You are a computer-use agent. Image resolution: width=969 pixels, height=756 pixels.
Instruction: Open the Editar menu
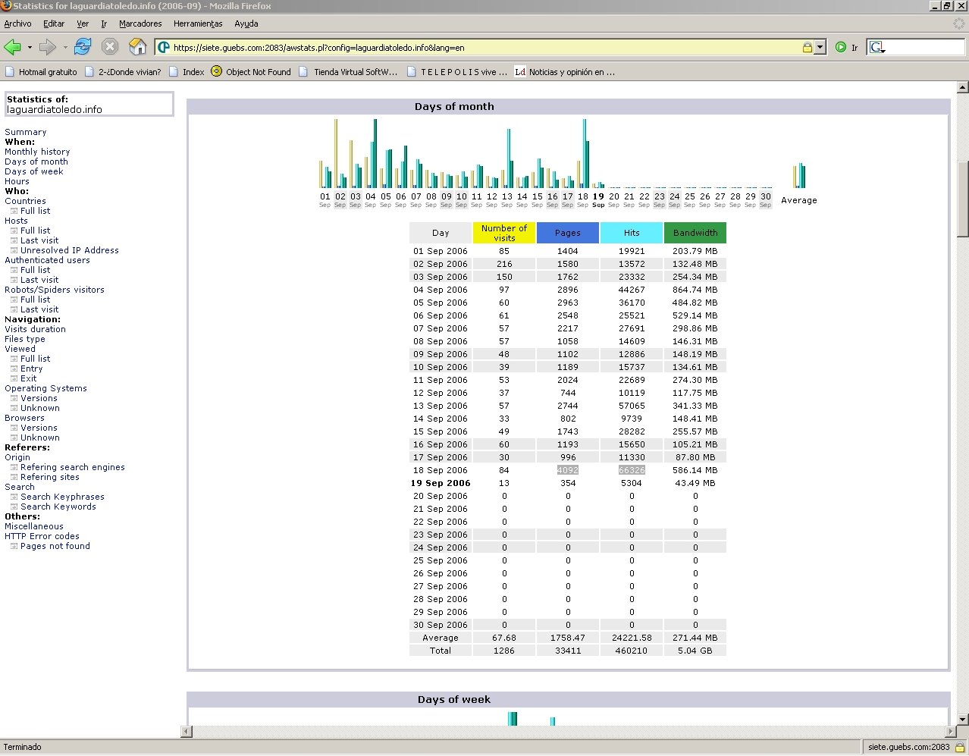click(x=54, y=24)
